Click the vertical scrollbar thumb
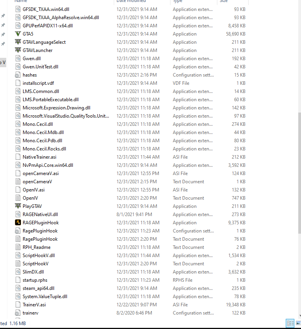 299,173
